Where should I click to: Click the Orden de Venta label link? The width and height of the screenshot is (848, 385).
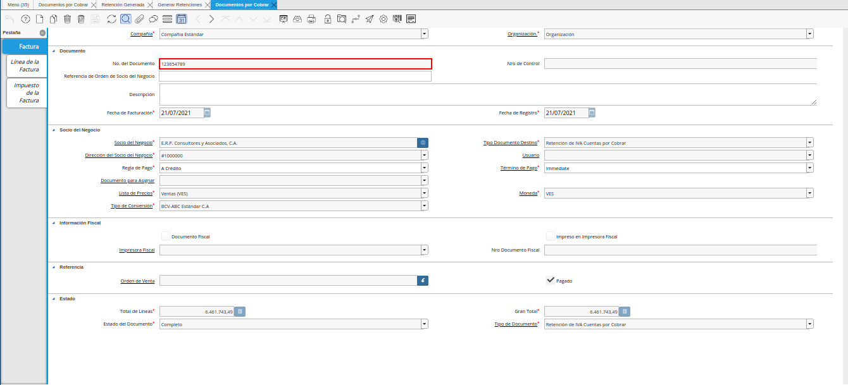137,280
